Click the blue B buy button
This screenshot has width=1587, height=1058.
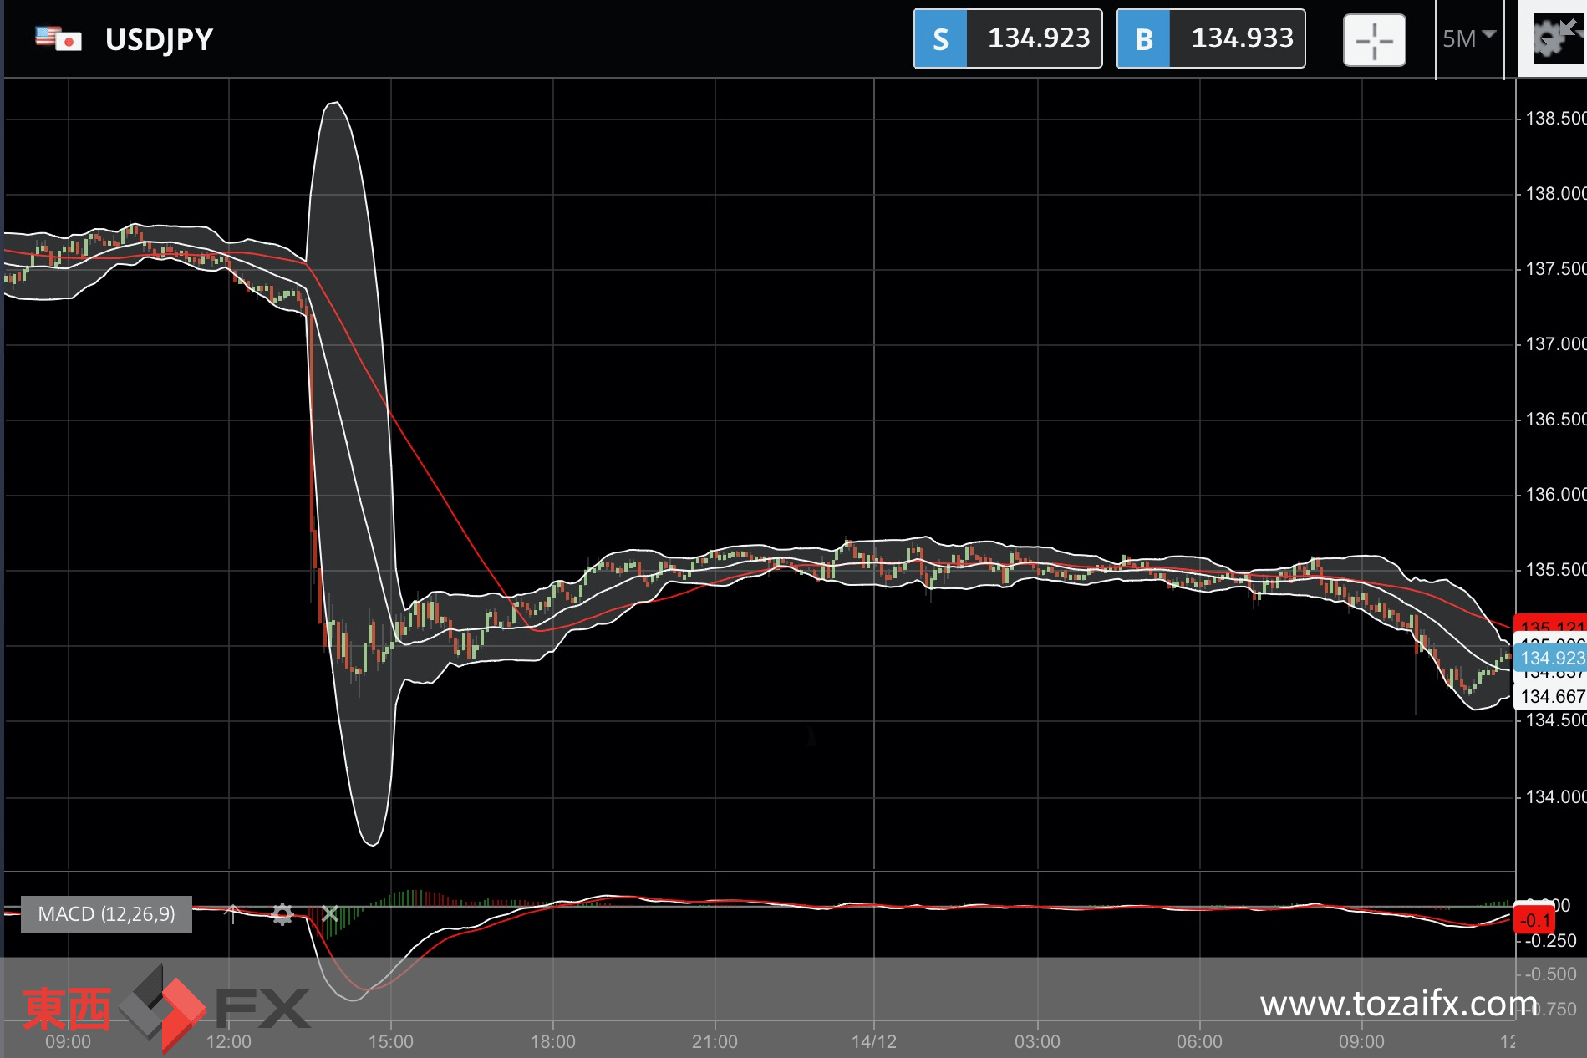point(1143,38)
